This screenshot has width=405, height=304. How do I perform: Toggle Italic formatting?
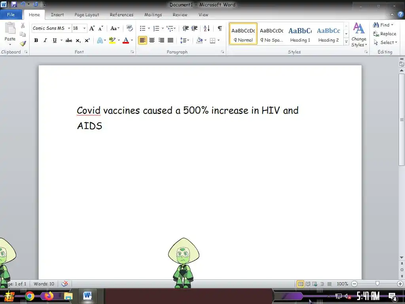pos(45,40)
